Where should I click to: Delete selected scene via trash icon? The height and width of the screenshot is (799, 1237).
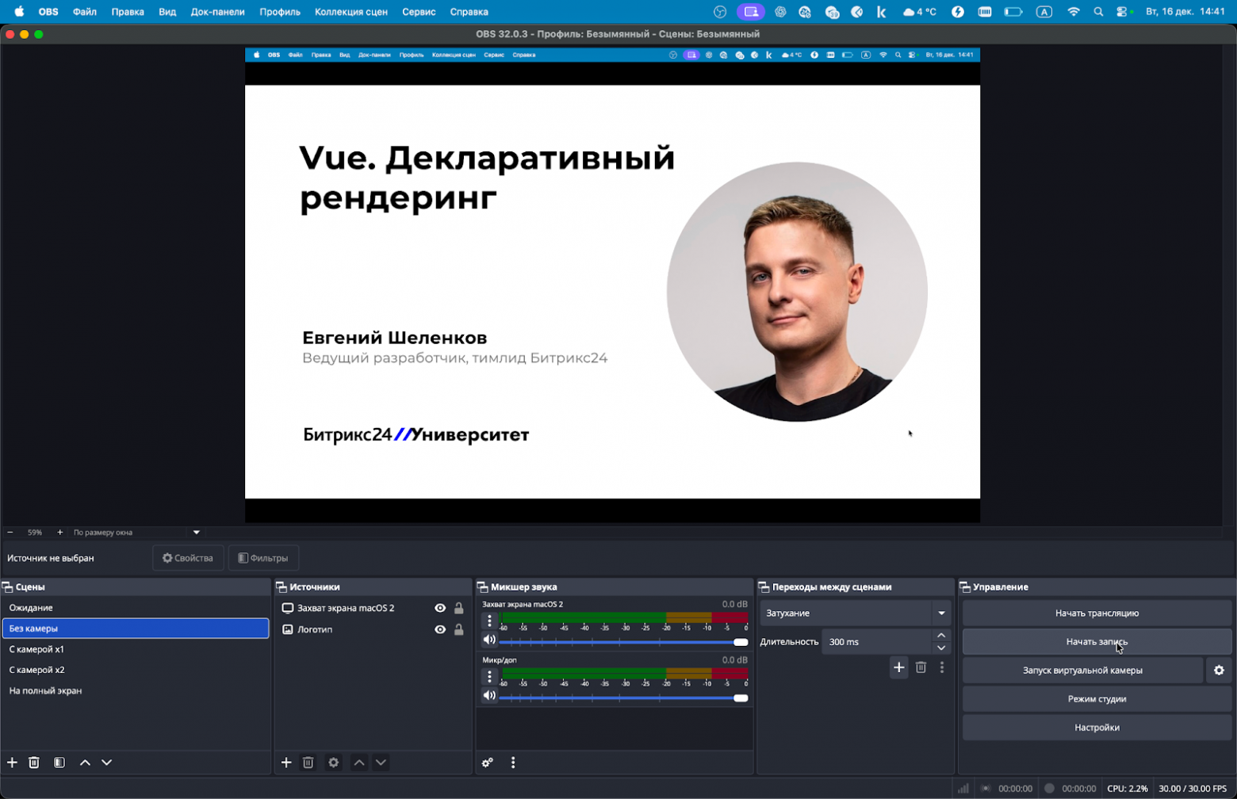click(33, 762)
